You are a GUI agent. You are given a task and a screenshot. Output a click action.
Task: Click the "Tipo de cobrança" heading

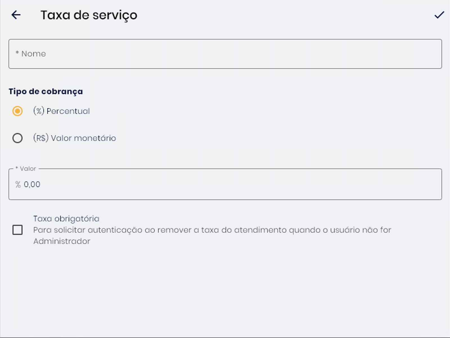(46, 92)
